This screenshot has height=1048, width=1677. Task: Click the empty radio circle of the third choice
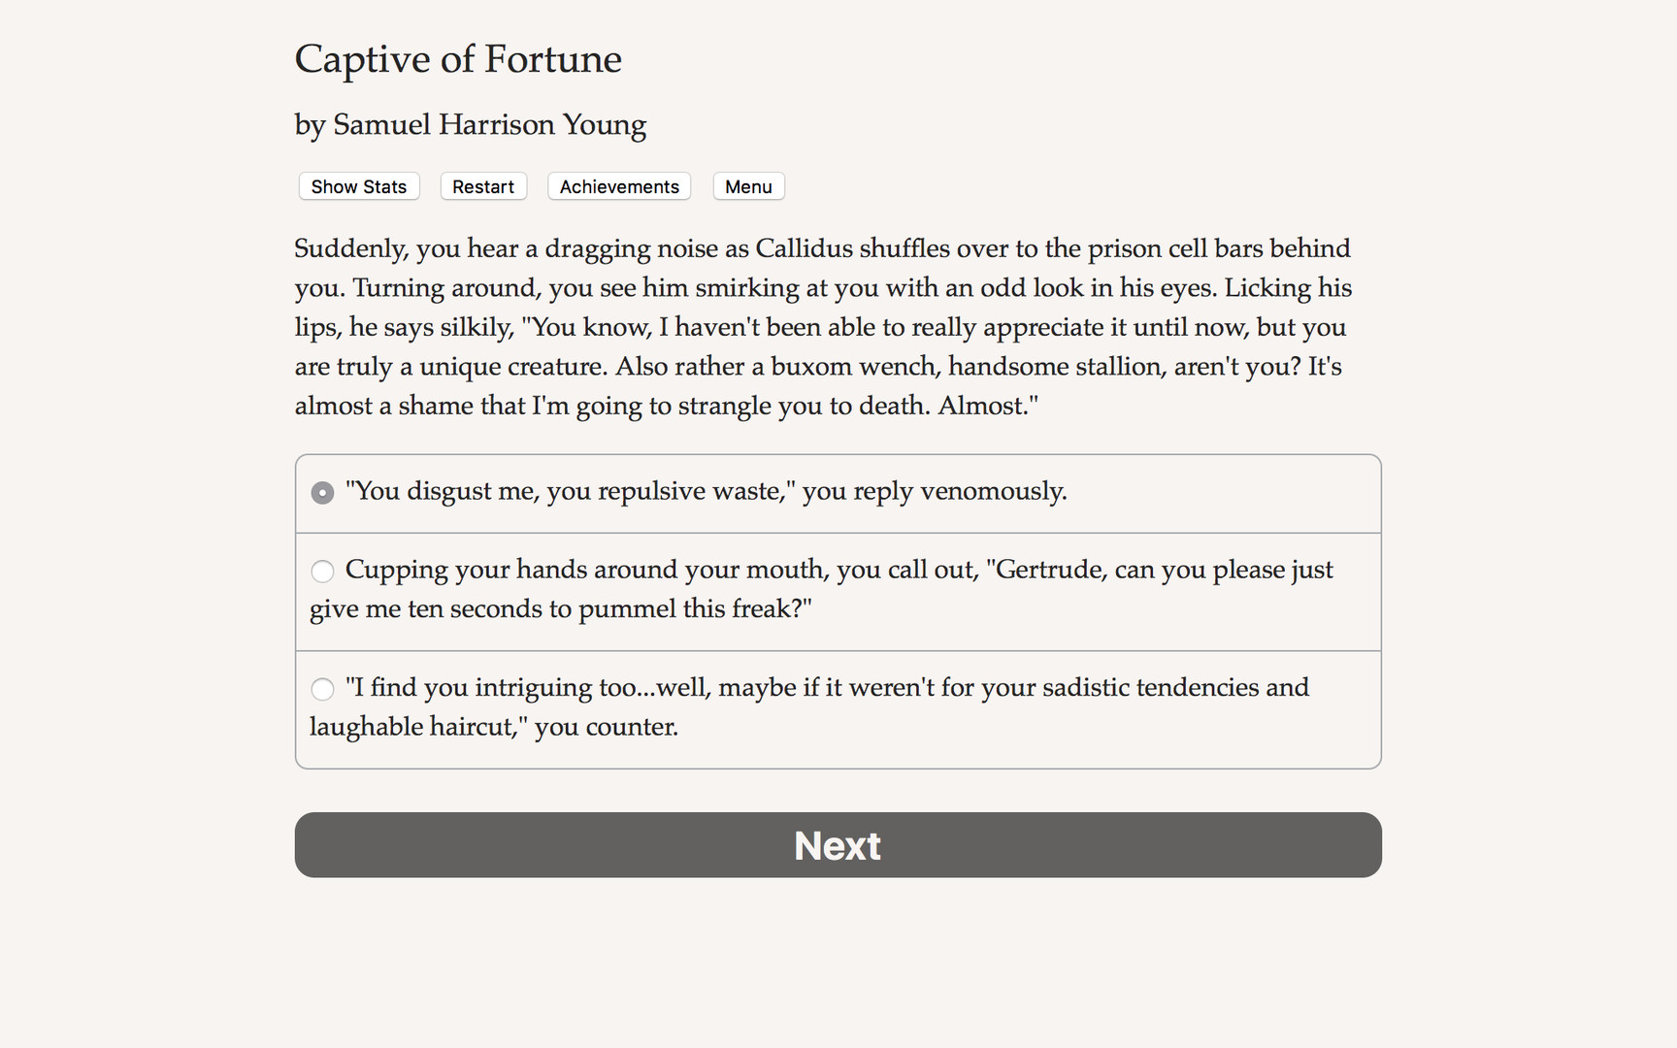click(321, 689)
